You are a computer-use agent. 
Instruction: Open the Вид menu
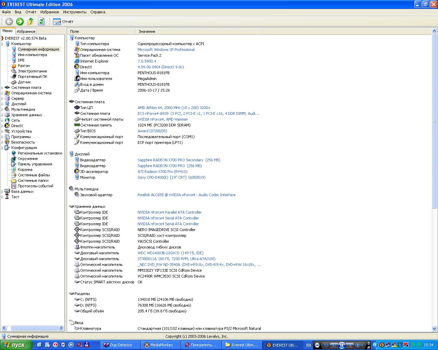18,12
